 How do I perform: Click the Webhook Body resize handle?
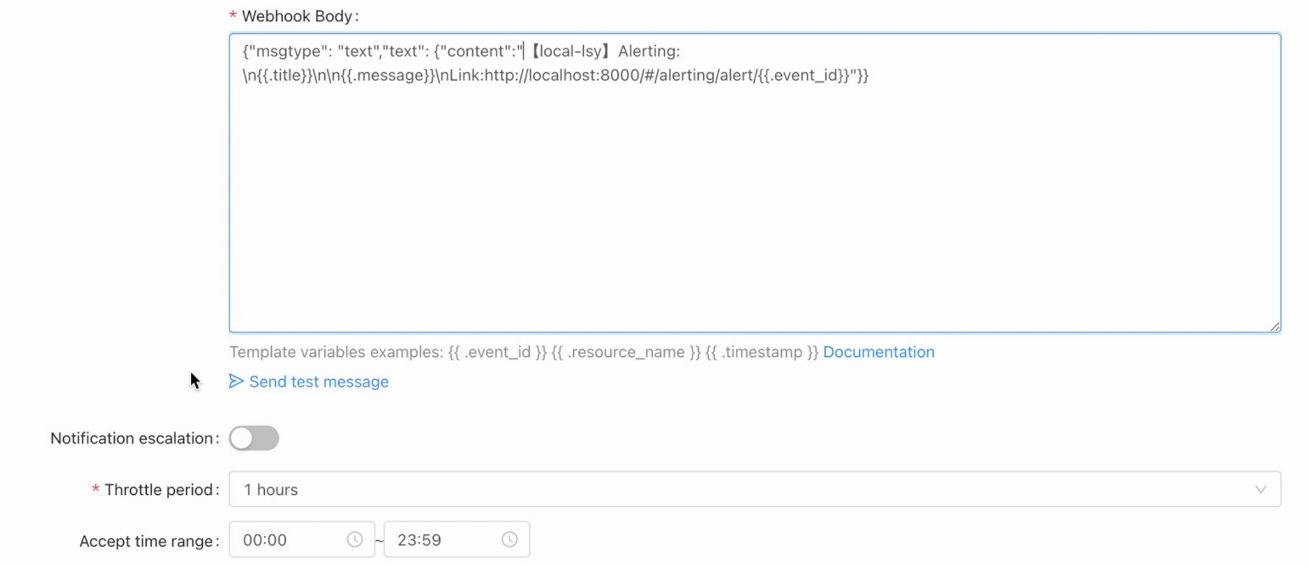point(1275,327)
